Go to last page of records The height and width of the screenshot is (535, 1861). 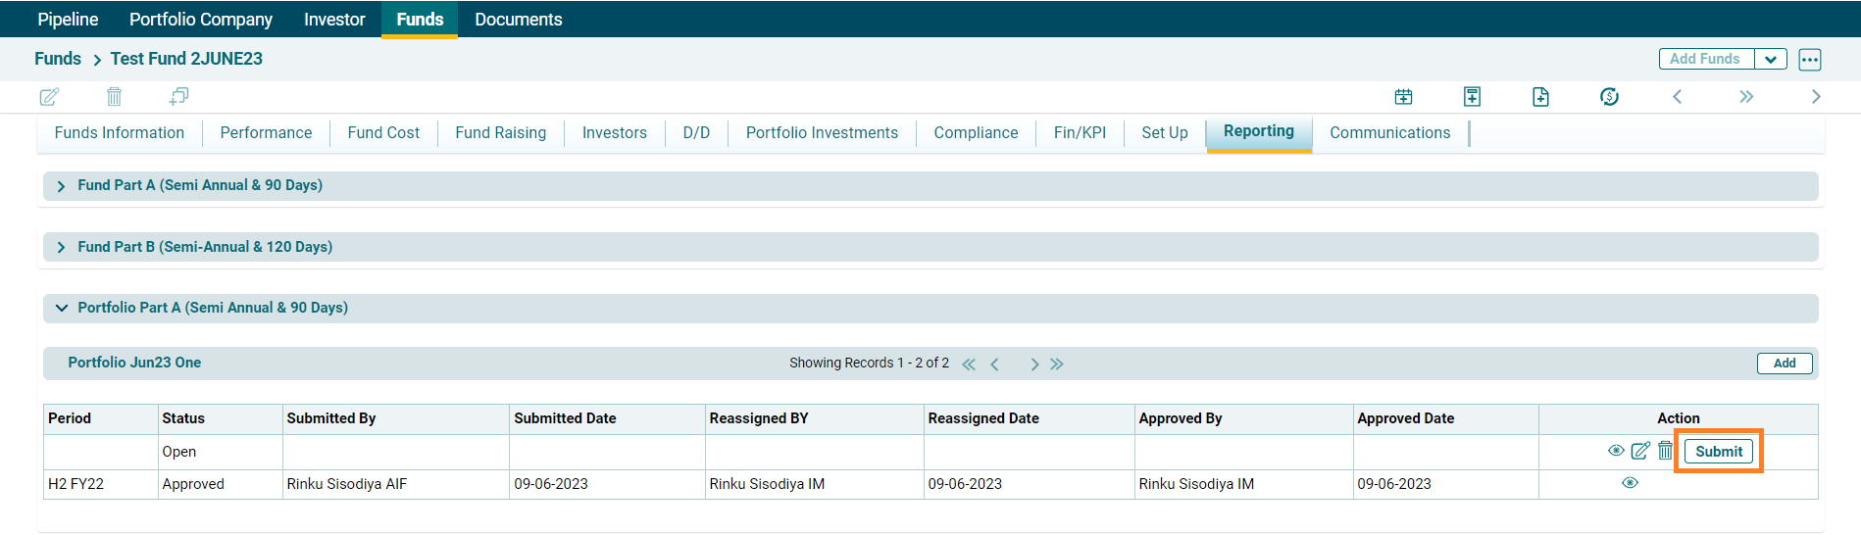(x=1056, y=364)
